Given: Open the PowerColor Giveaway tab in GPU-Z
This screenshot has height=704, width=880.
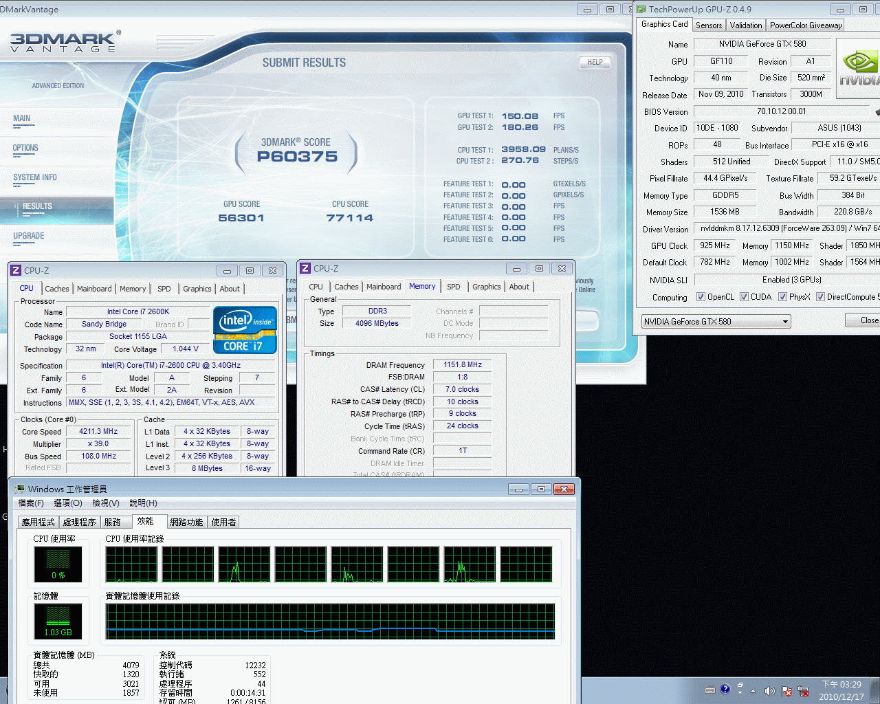Looking at the screenshot, I should pos(806,25).
